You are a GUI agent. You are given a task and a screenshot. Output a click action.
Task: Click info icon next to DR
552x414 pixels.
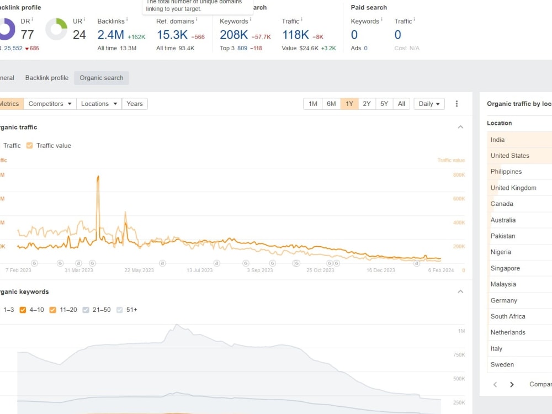pyautogui.click(x=33, y=19)
